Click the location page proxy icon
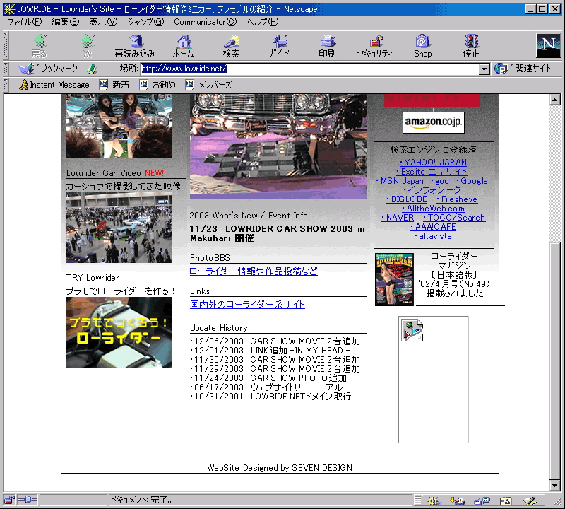Screen dimensions: 565x509 coord(93,69)
